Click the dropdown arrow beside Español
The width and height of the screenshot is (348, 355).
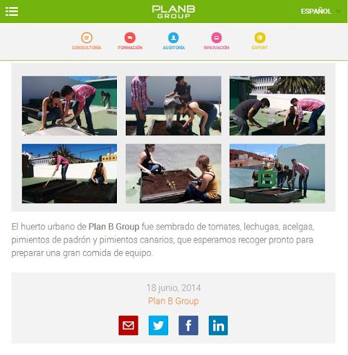tap(338, 11)
